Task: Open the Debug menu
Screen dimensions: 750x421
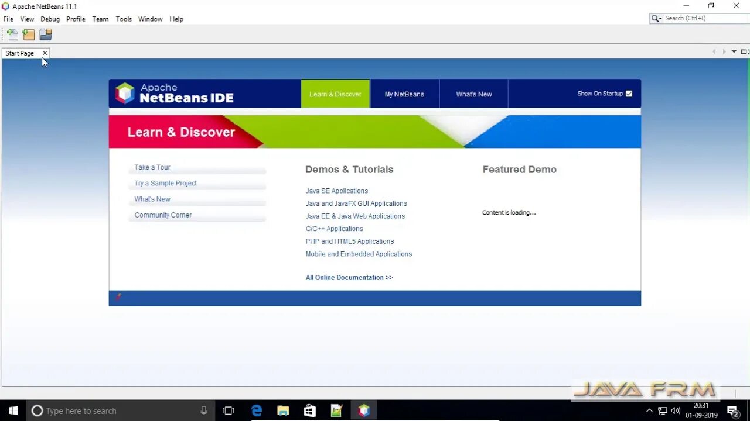Action: 50,19
